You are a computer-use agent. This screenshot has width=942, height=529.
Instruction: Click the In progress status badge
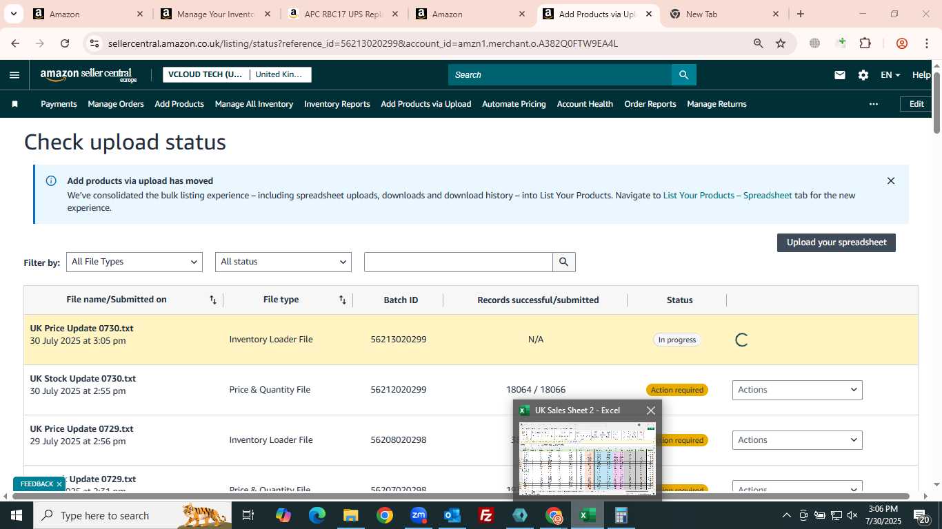677,340
